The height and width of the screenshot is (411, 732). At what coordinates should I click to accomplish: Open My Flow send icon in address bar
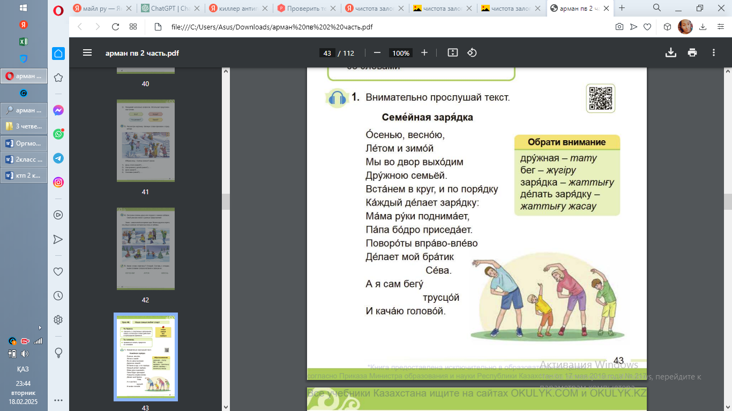(x=633, y=27)
